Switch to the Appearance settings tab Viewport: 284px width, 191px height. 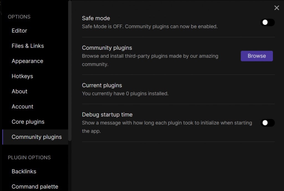pos(27,61)
